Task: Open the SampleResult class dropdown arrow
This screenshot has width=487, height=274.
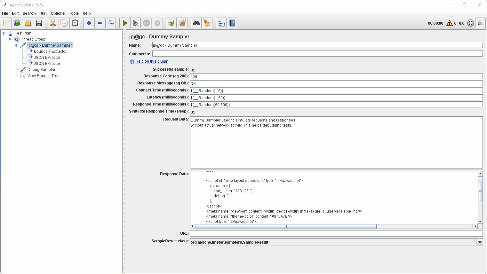Action: point(480,242)
